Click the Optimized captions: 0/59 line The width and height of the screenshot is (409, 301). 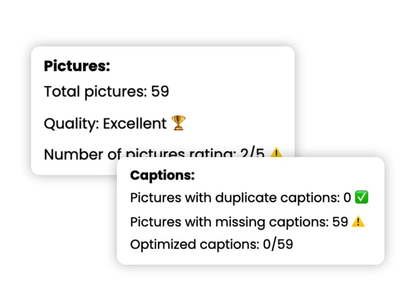click(212, 245)
